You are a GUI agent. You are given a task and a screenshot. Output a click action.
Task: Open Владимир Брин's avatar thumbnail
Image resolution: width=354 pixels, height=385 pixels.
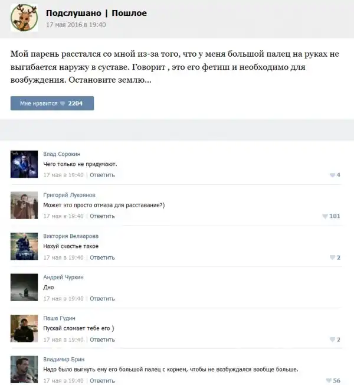pos(24,370)
